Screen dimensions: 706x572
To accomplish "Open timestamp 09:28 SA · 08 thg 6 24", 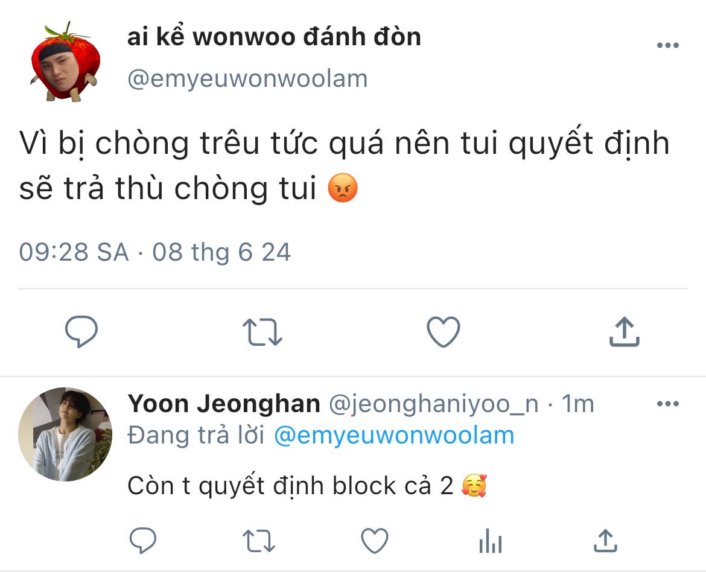I will point(155,252).
